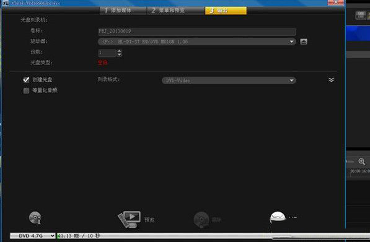
Task: Click the volume label field PRJ_20130619
Action: click(197, 32)
